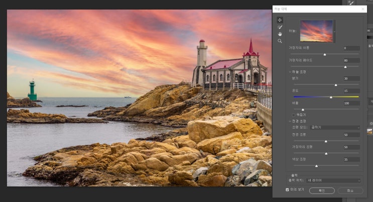The height and width of the screenshot is (202, 373).
Task: Click the sky preview thumbnail
Action: point(316,31)
